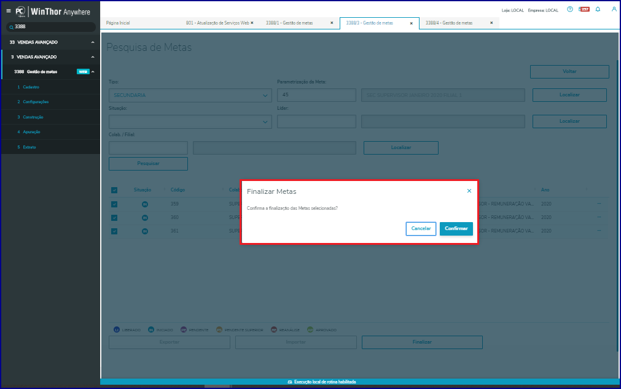Open the user profile icon

[614, 9]
